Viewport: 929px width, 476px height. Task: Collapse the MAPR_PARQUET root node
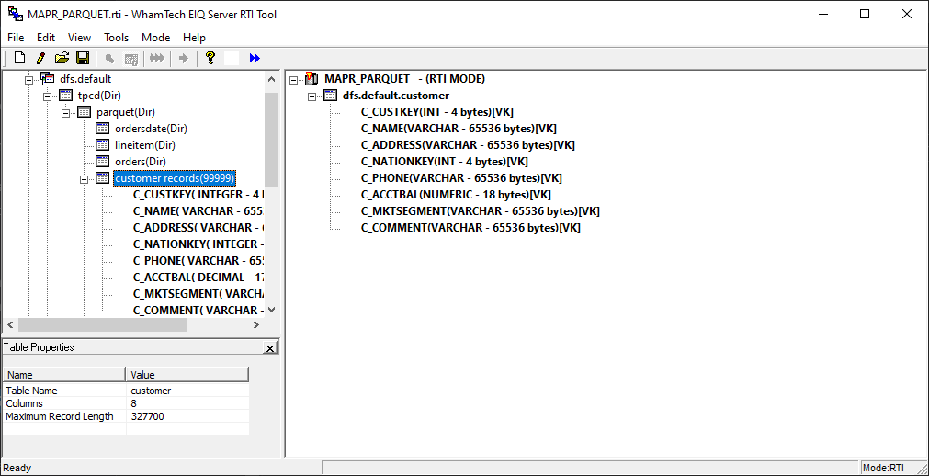(293, 79)
